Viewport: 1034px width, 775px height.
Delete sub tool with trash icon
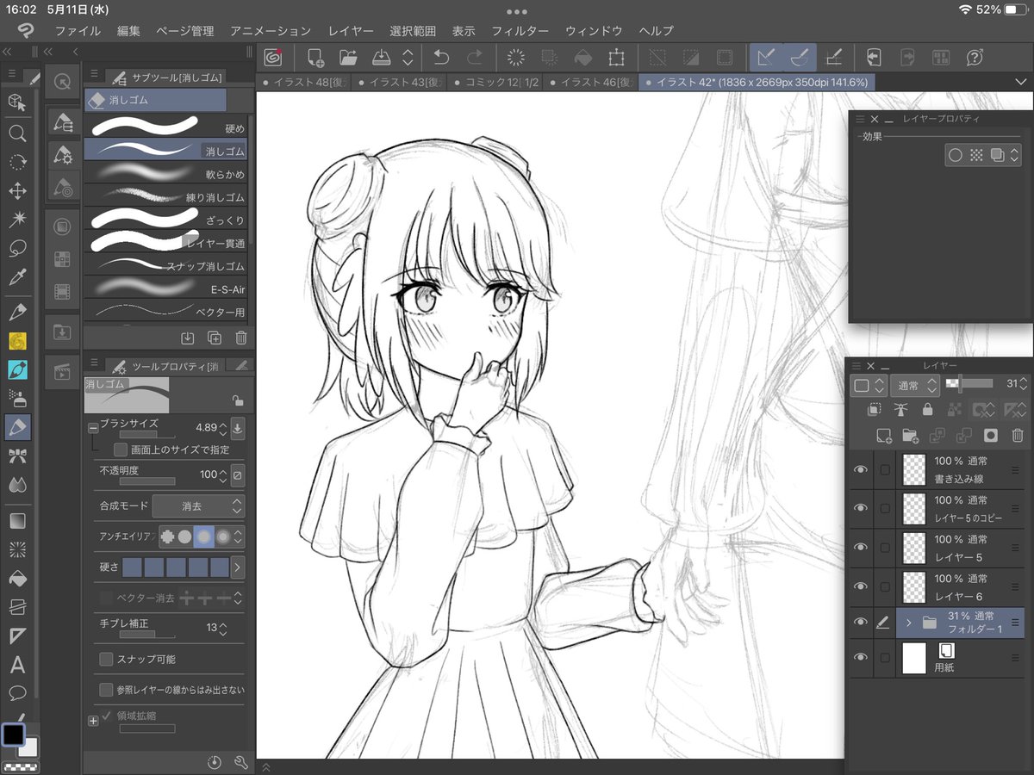pos(241,338)
